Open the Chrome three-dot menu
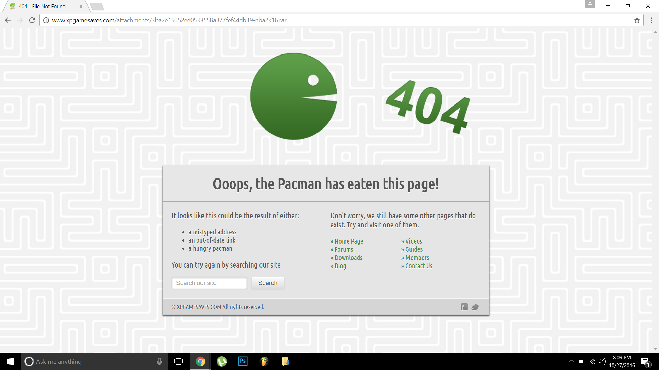 [x=651, y=20]
